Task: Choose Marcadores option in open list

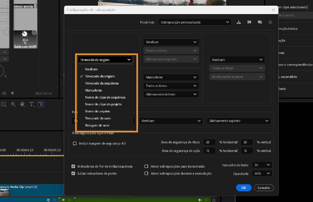Action: pyautogui.click(x=105, y=90)
